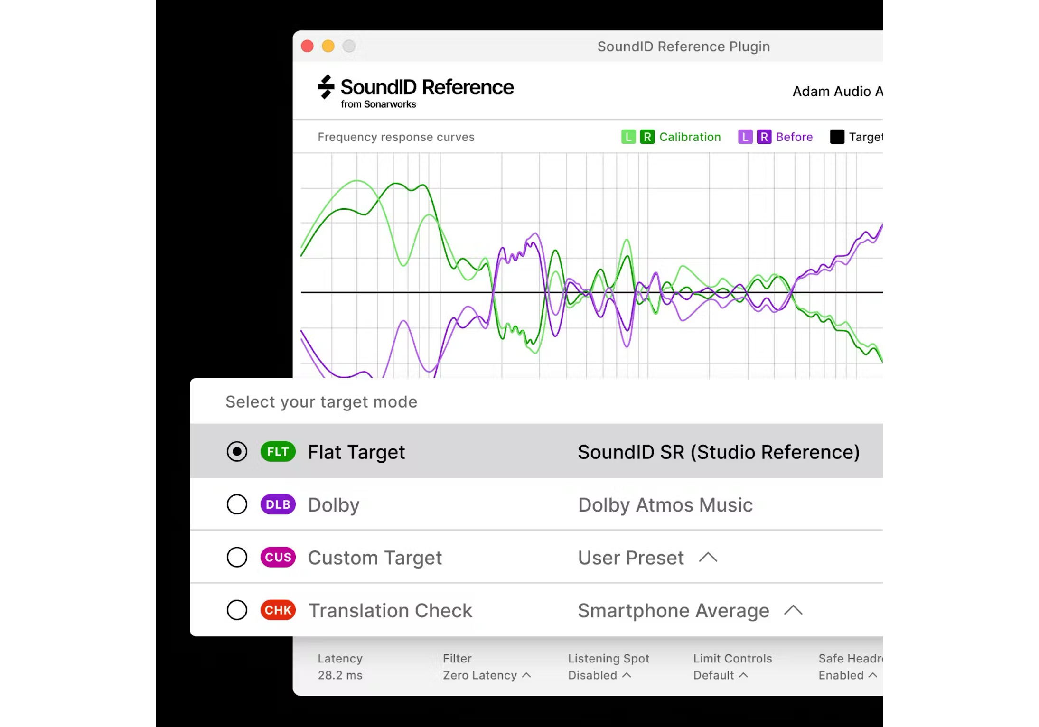Open the Limit Controls Default dropdown

tap(721, 675)
